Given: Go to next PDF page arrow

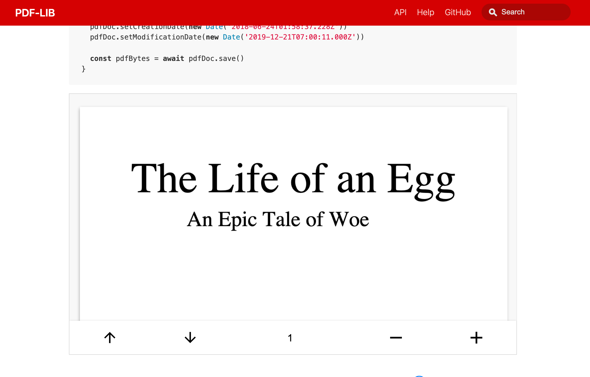Looking at the screenshot, I should click(190, 338).
